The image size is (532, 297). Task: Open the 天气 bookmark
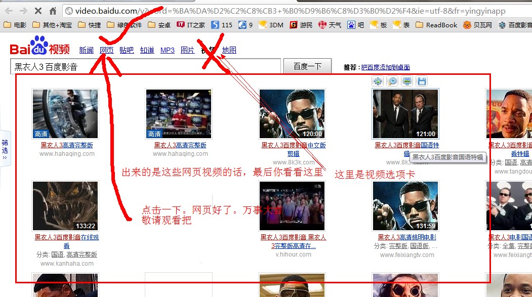point(330,25)
